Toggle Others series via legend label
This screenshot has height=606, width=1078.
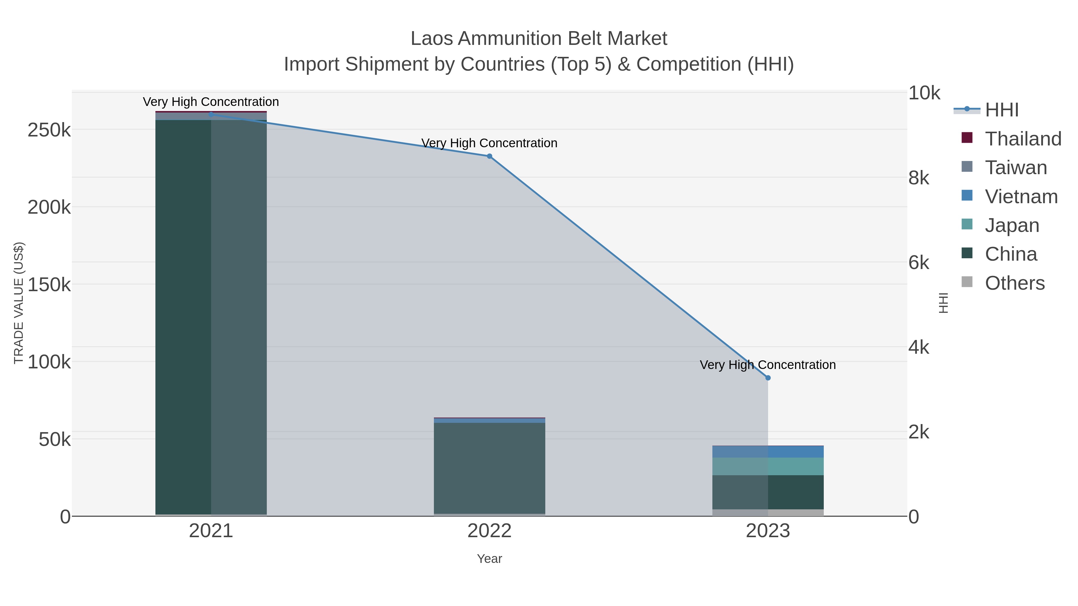click(1015, 283)
